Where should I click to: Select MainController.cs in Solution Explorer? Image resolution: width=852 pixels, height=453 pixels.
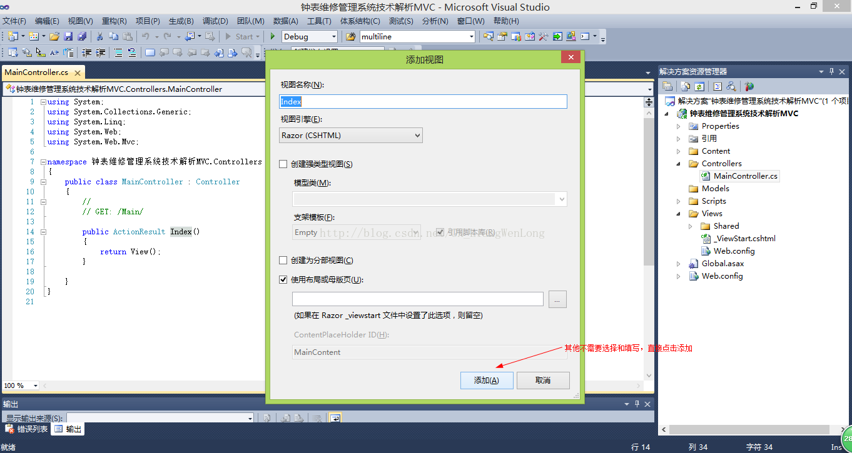pyautogui.click(x=745, y=176)
